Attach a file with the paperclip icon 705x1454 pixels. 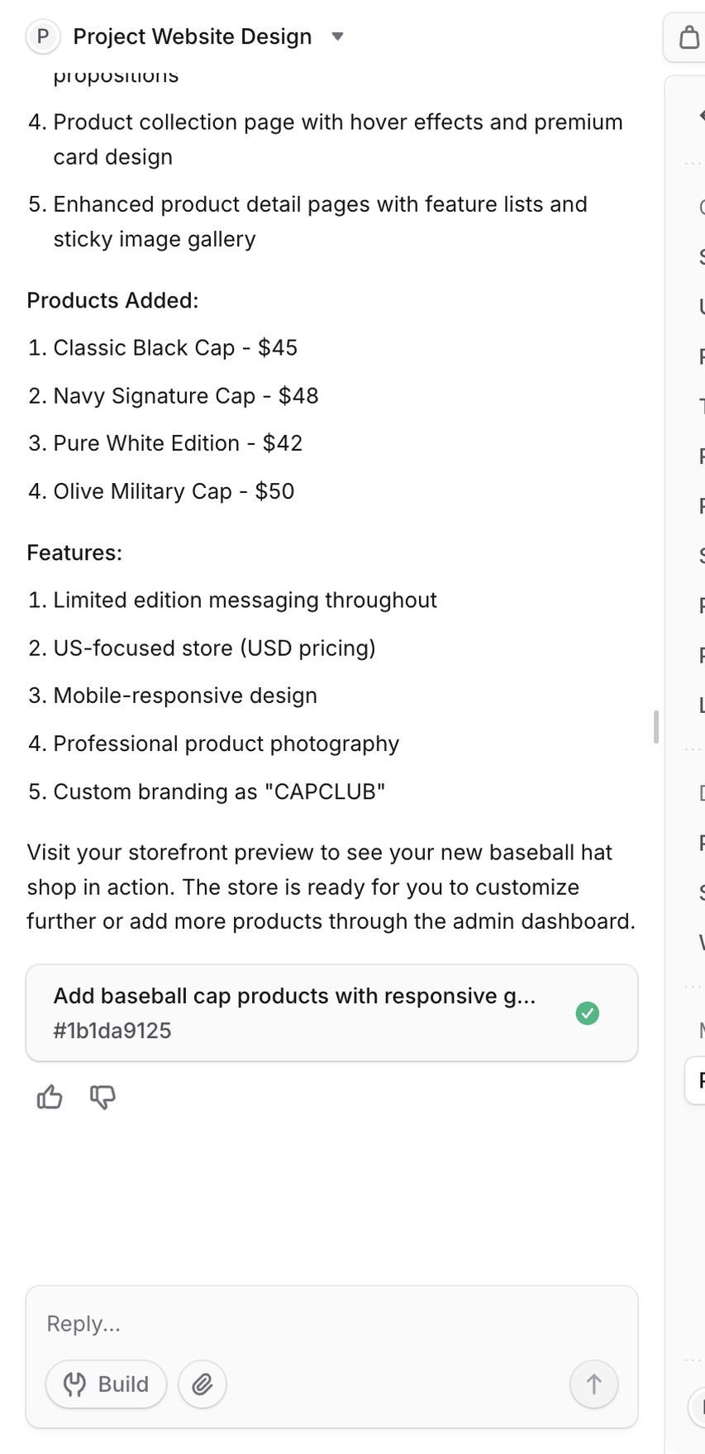click(202, 1384)
